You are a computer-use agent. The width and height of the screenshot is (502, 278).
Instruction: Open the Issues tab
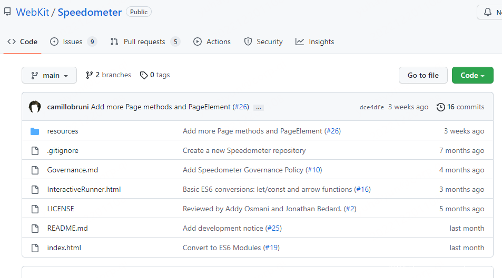[73, 42]
